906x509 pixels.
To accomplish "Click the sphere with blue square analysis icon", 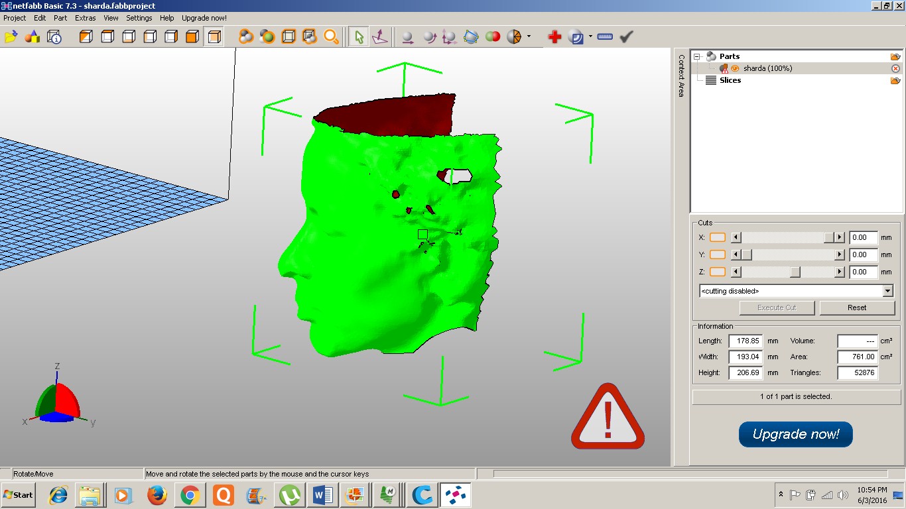I will coord(576,37).
